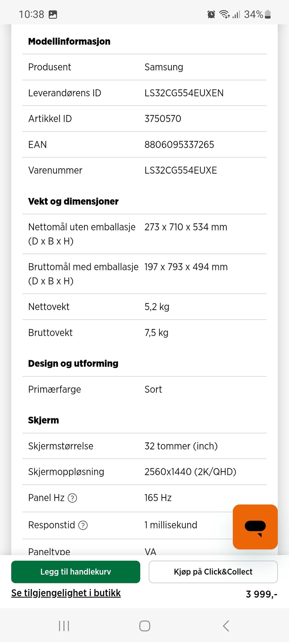Tap the Artikkel ID value 3750570
Viewport: 289px width, 642px height.
(163, 119)
